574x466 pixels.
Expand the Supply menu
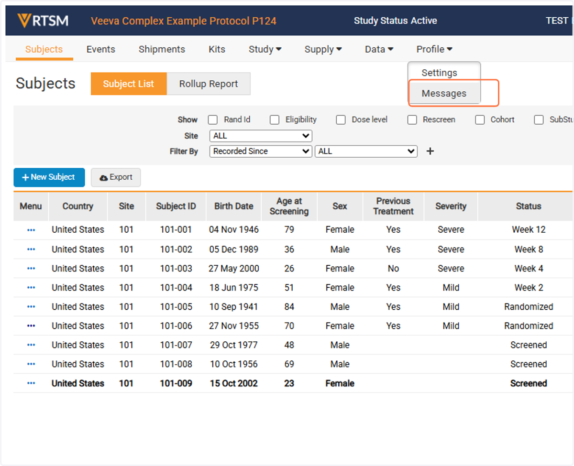(x=323, y=49)
